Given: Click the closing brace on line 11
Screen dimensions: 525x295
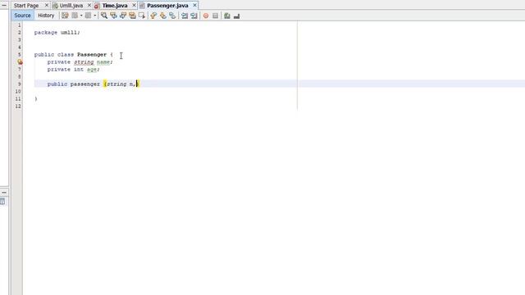Looking at the screenshot, I should point(36,98).
